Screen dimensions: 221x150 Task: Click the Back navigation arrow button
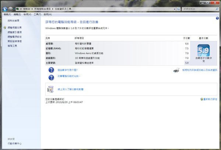pos(5,9)
